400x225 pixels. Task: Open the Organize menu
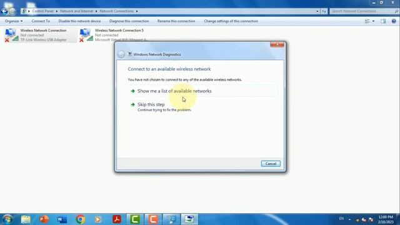(14, 21)
